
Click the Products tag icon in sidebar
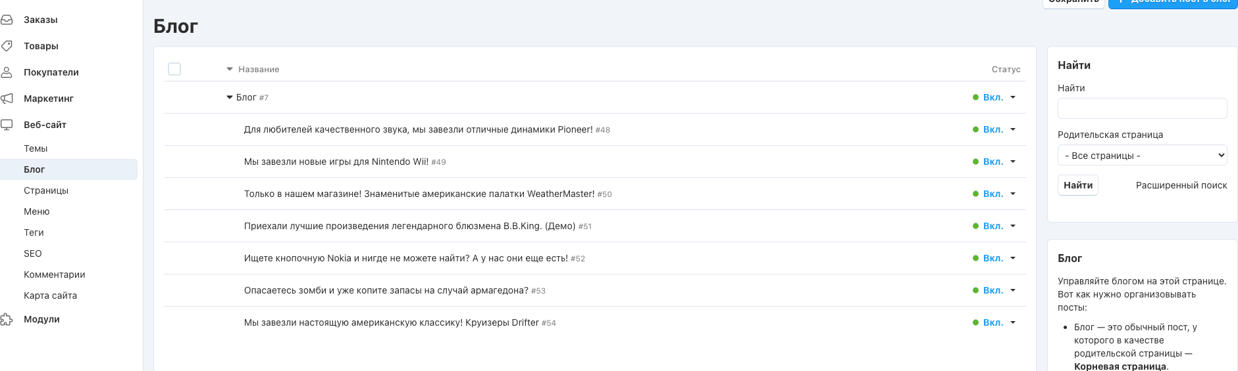tap(7, 46)
